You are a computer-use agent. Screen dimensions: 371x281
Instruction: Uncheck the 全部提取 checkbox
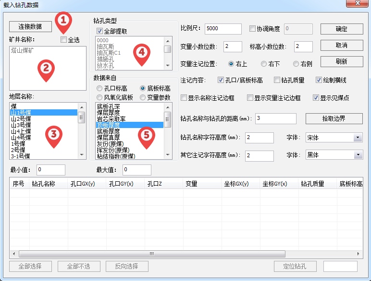pyautogui.click(x=99, y=31)
